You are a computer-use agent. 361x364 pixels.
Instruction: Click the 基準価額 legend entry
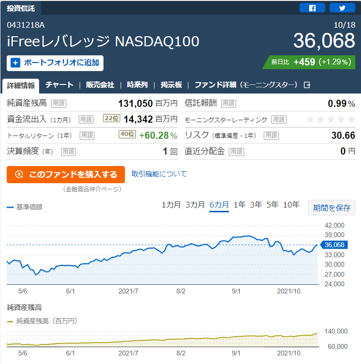coord(25,207)
